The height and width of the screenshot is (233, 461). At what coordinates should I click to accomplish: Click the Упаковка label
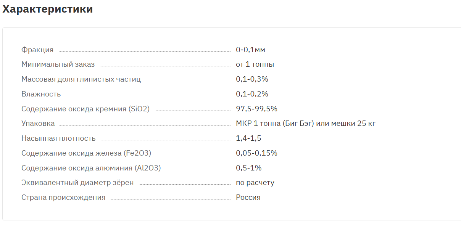tap(38, 124)
